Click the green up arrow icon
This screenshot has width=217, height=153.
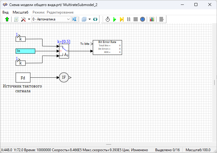pos(7,19)
